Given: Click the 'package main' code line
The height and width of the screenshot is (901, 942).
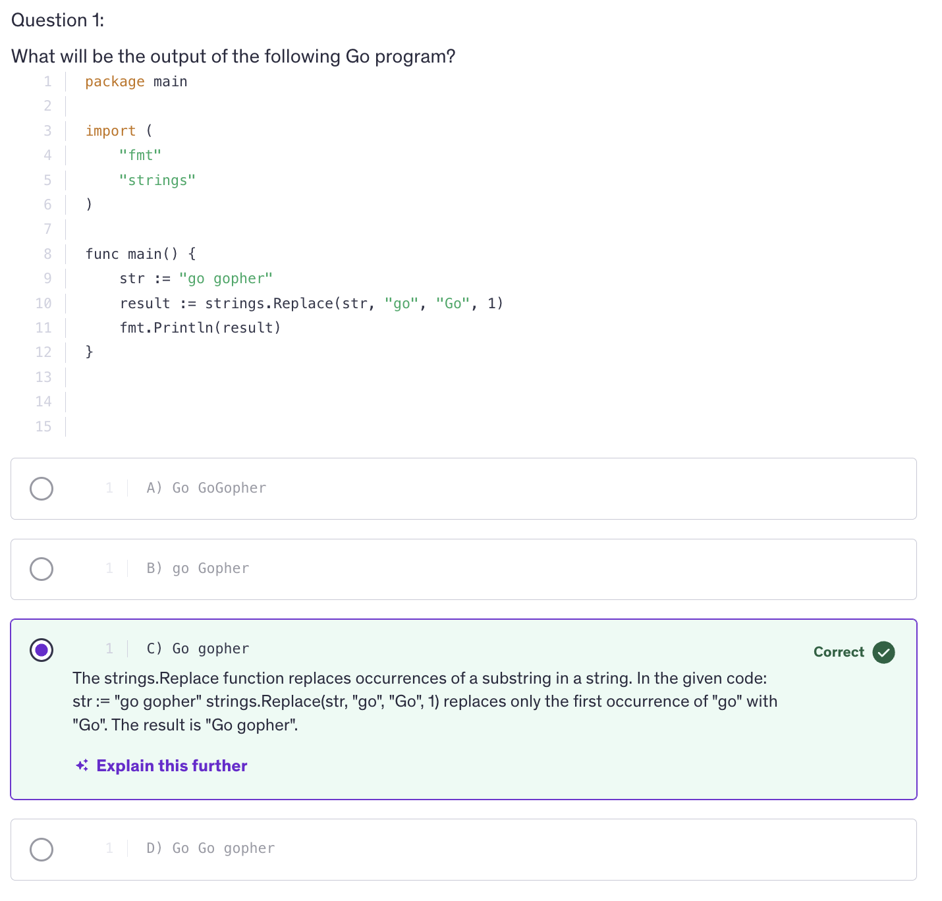Looking at the screenshot, I should click(x=136, y=82).
